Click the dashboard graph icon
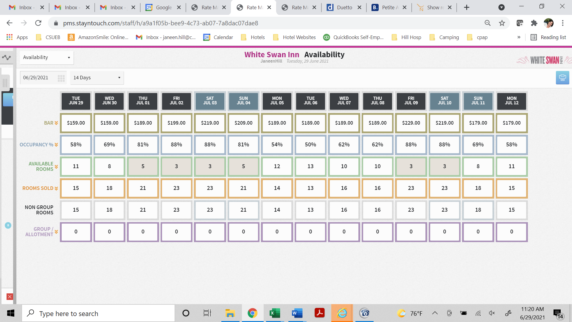The height and width of the screenshot is (322, 572). point(7,58)
